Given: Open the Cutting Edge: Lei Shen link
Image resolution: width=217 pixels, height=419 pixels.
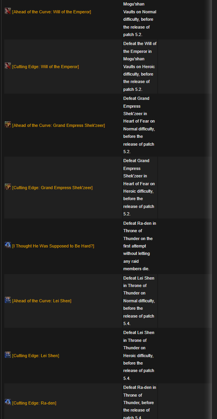Looking at the screenshot, I should click(36, 356).
